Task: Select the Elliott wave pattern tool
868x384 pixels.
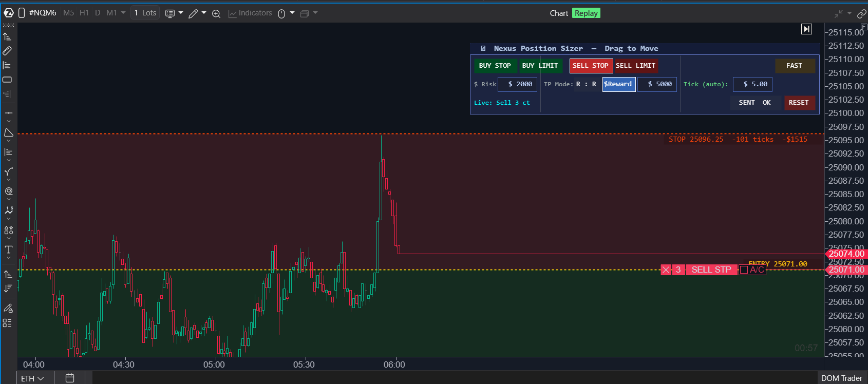Action: point(8,210)
